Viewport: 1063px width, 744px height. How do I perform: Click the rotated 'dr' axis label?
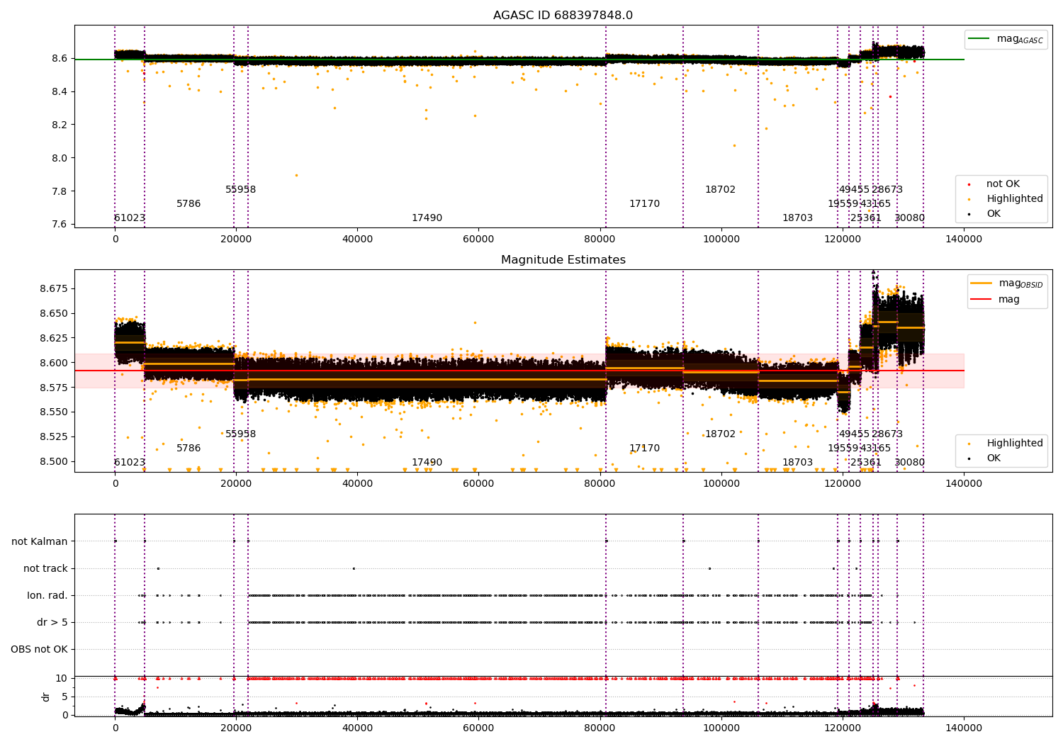(46, 697)
